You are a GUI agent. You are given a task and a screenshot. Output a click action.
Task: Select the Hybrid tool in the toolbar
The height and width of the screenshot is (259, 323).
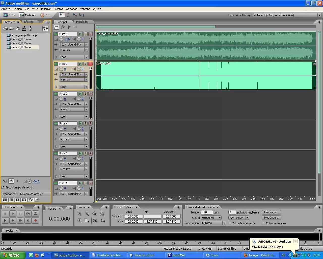(62, 15)
